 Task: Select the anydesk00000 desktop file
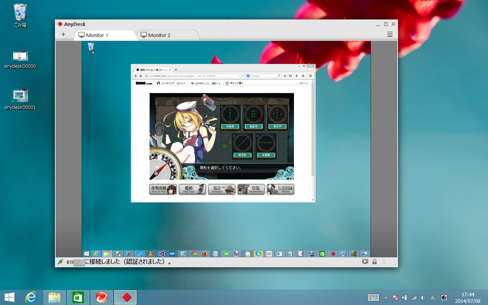(x=20, y=59)
